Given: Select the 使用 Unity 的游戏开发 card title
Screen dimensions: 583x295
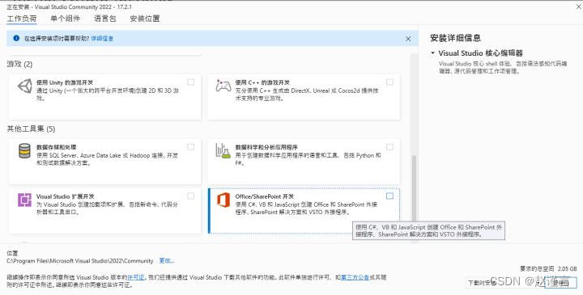Looking at the screenshot, I should click(64, 82).
